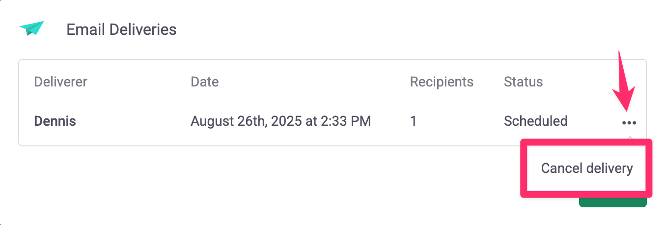The image size is (664, 225).
Task: Select the deliverer name Dennis
Action: pyautogui.click(x=55, y=121)
